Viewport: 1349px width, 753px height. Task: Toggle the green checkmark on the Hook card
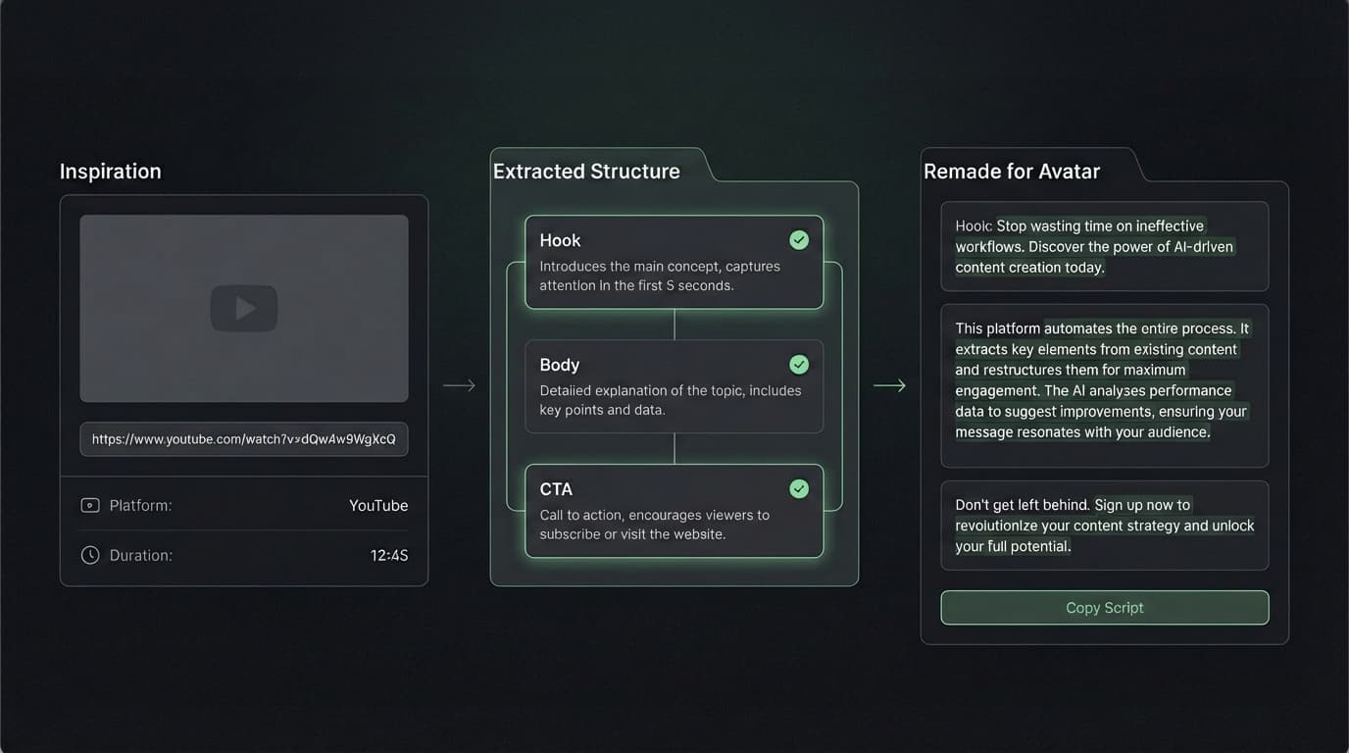pos(799,239)
